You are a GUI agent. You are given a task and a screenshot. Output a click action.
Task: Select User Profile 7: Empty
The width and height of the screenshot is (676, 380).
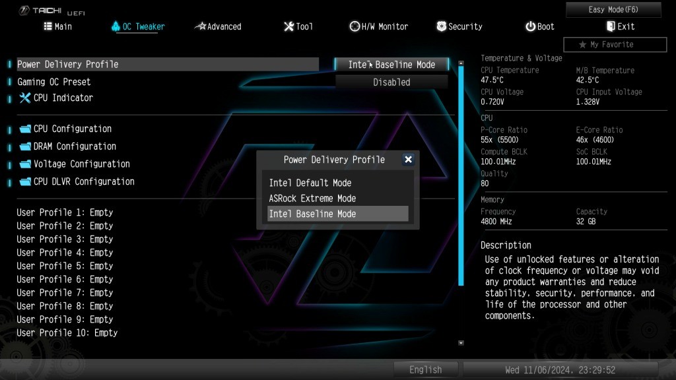point(65,292)
